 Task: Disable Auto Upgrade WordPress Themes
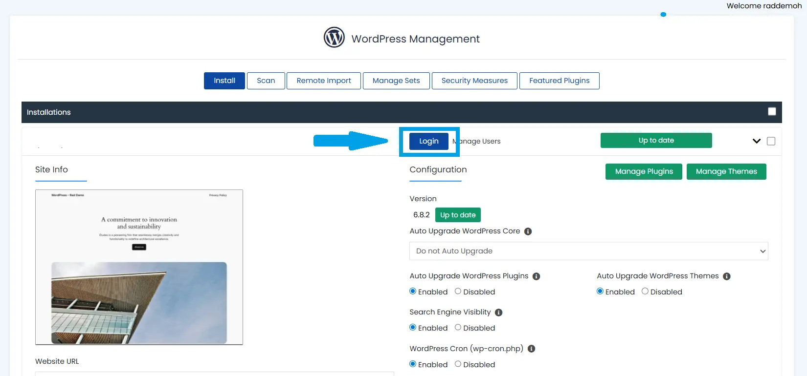645,292
